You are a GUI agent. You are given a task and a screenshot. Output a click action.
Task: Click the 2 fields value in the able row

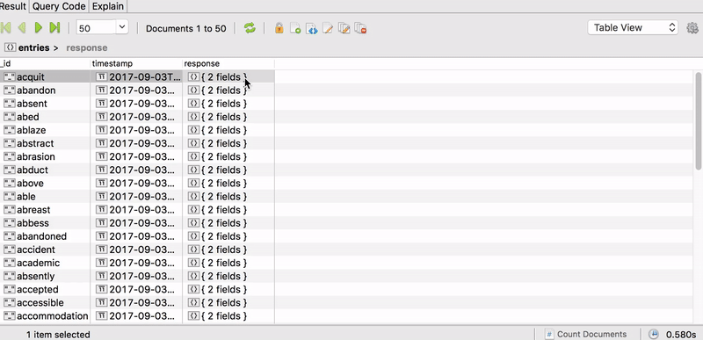tap(224, 196)
